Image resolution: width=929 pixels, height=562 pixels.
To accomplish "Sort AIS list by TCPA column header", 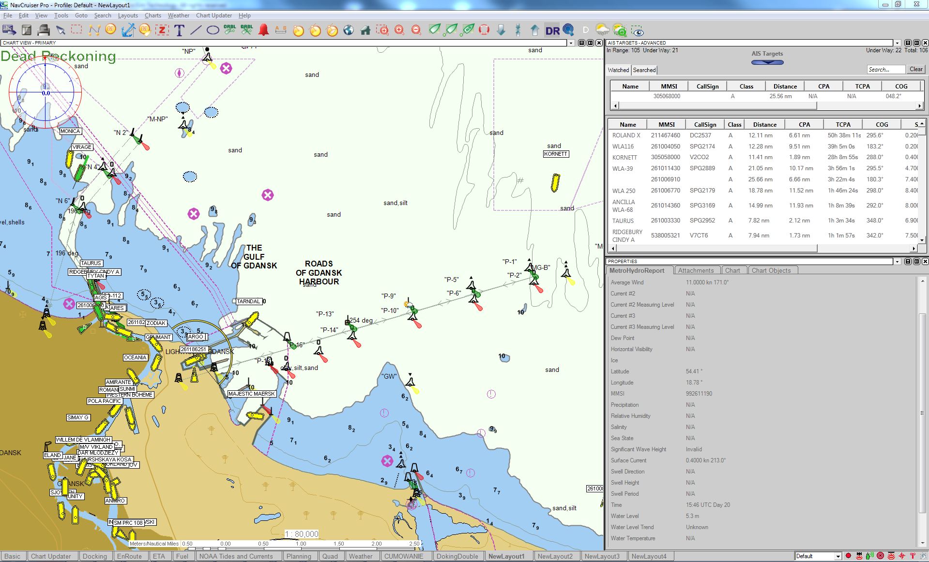I will [843, 124].
